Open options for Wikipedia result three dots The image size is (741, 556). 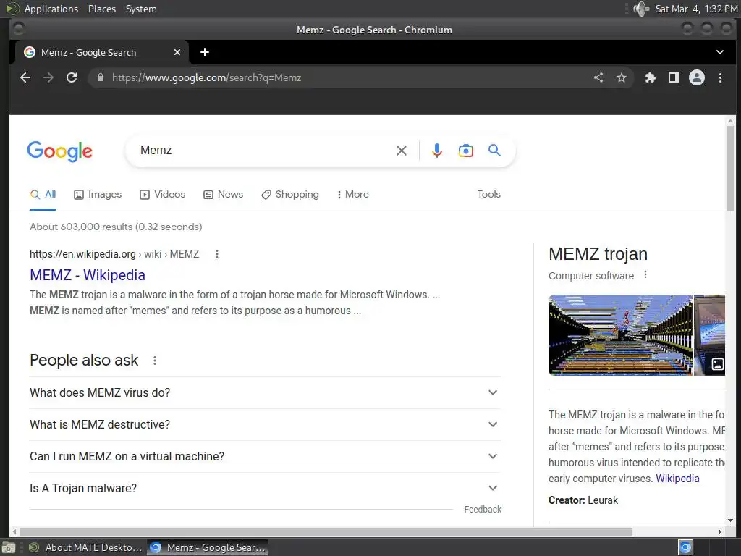tap(217, 254)
